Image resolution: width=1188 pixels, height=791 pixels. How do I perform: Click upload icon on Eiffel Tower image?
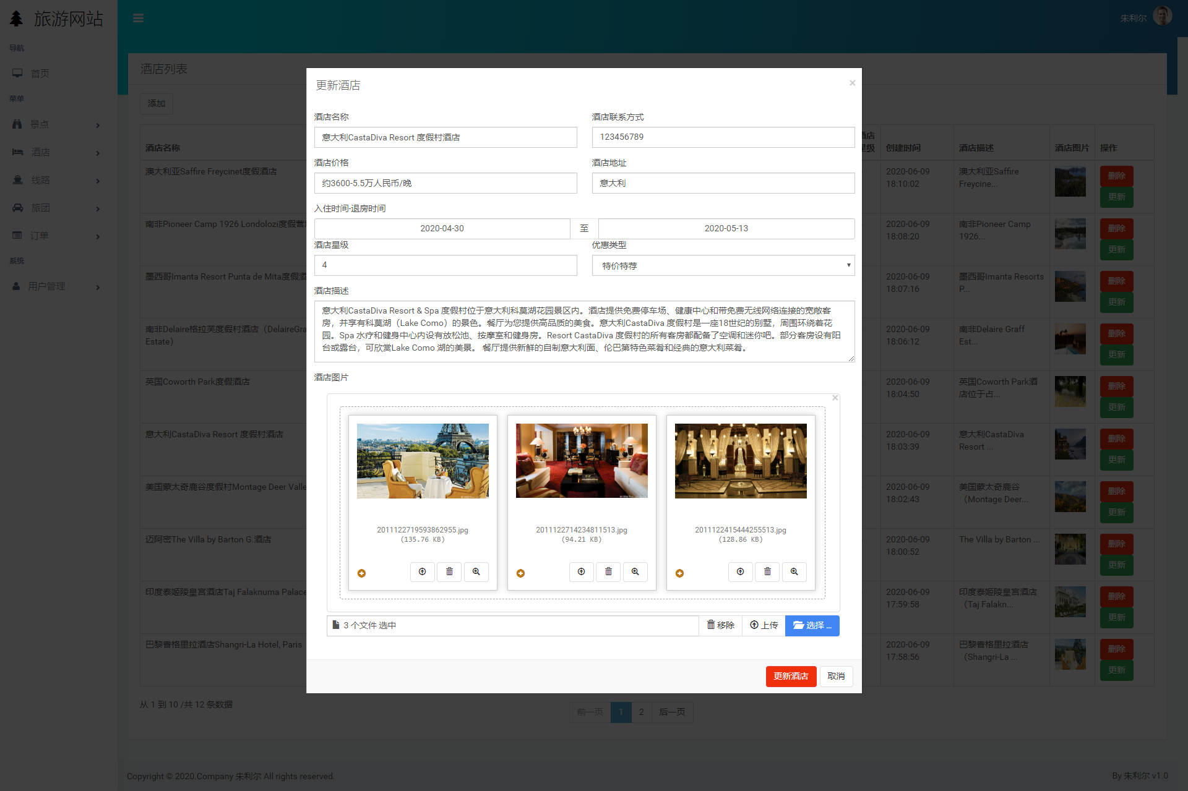pyautogui.click(x=422, y=572)
